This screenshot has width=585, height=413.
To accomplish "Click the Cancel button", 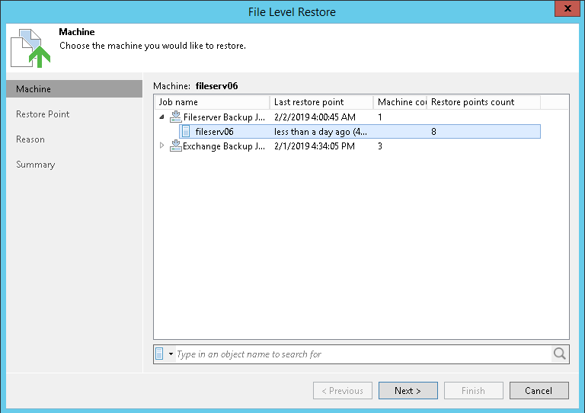I will (539, 391).
